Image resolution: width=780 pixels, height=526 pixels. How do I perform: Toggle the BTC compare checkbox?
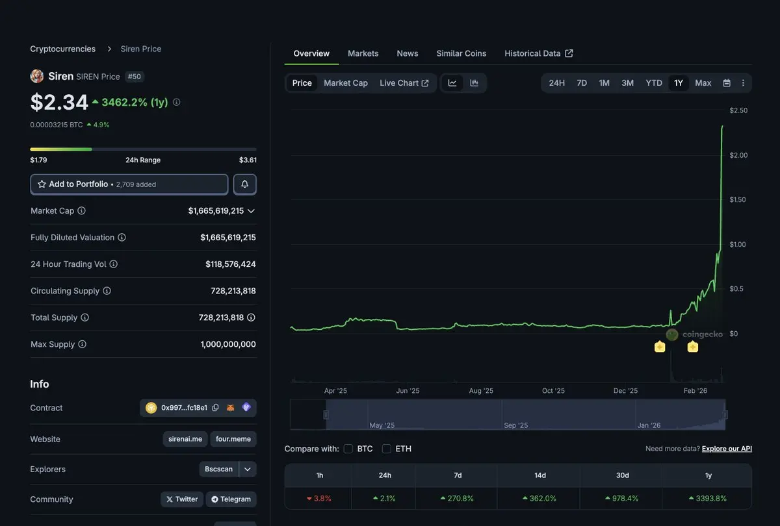348,449
